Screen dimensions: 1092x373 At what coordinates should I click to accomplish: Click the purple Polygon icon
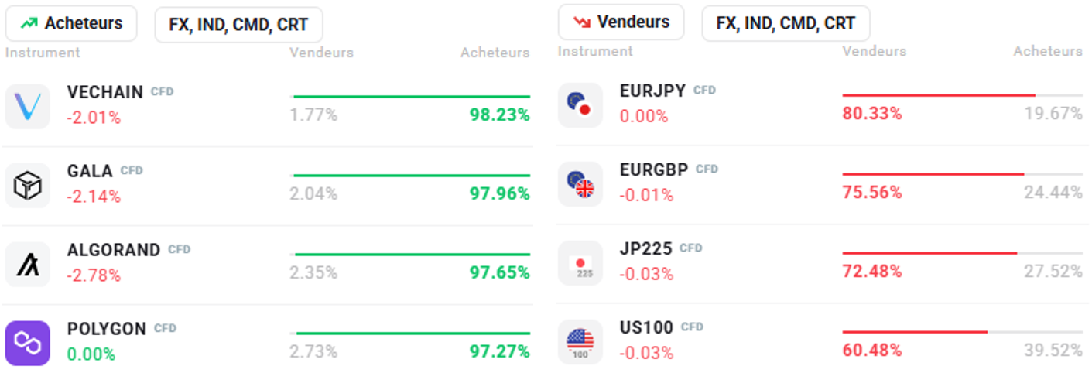pos(28,343)
